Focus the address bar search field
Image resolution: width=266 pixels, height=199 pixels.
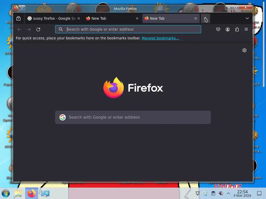128,29
